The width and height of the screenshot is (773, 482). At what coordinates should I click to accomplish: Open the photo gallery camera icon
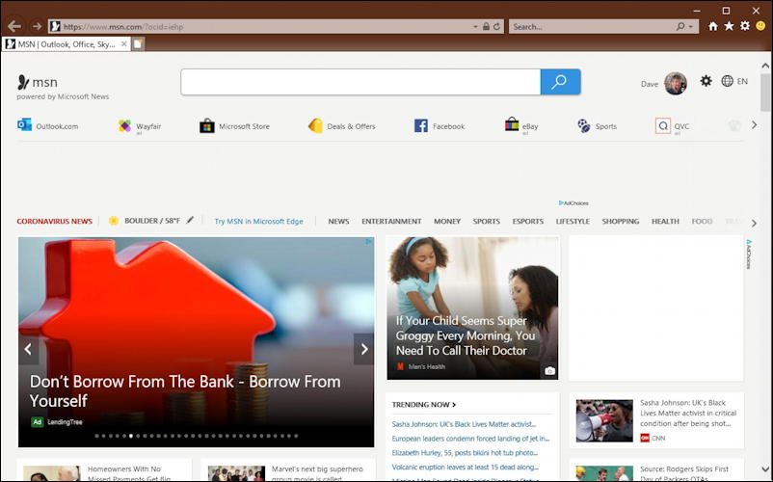pos(549,370)
